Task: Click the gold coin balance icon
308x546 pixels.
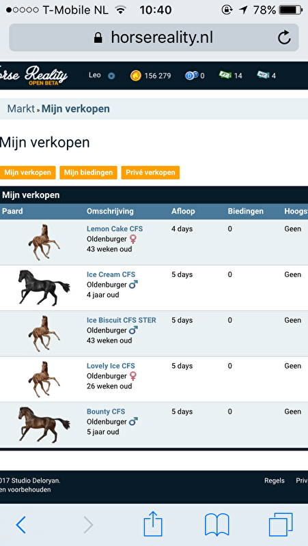Action: click(x=135, y=76)
